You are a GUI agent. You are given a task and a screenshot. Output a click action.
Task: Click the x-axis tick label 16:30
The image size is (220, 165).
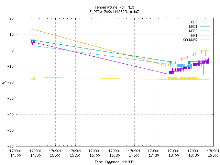pos(114,155)
